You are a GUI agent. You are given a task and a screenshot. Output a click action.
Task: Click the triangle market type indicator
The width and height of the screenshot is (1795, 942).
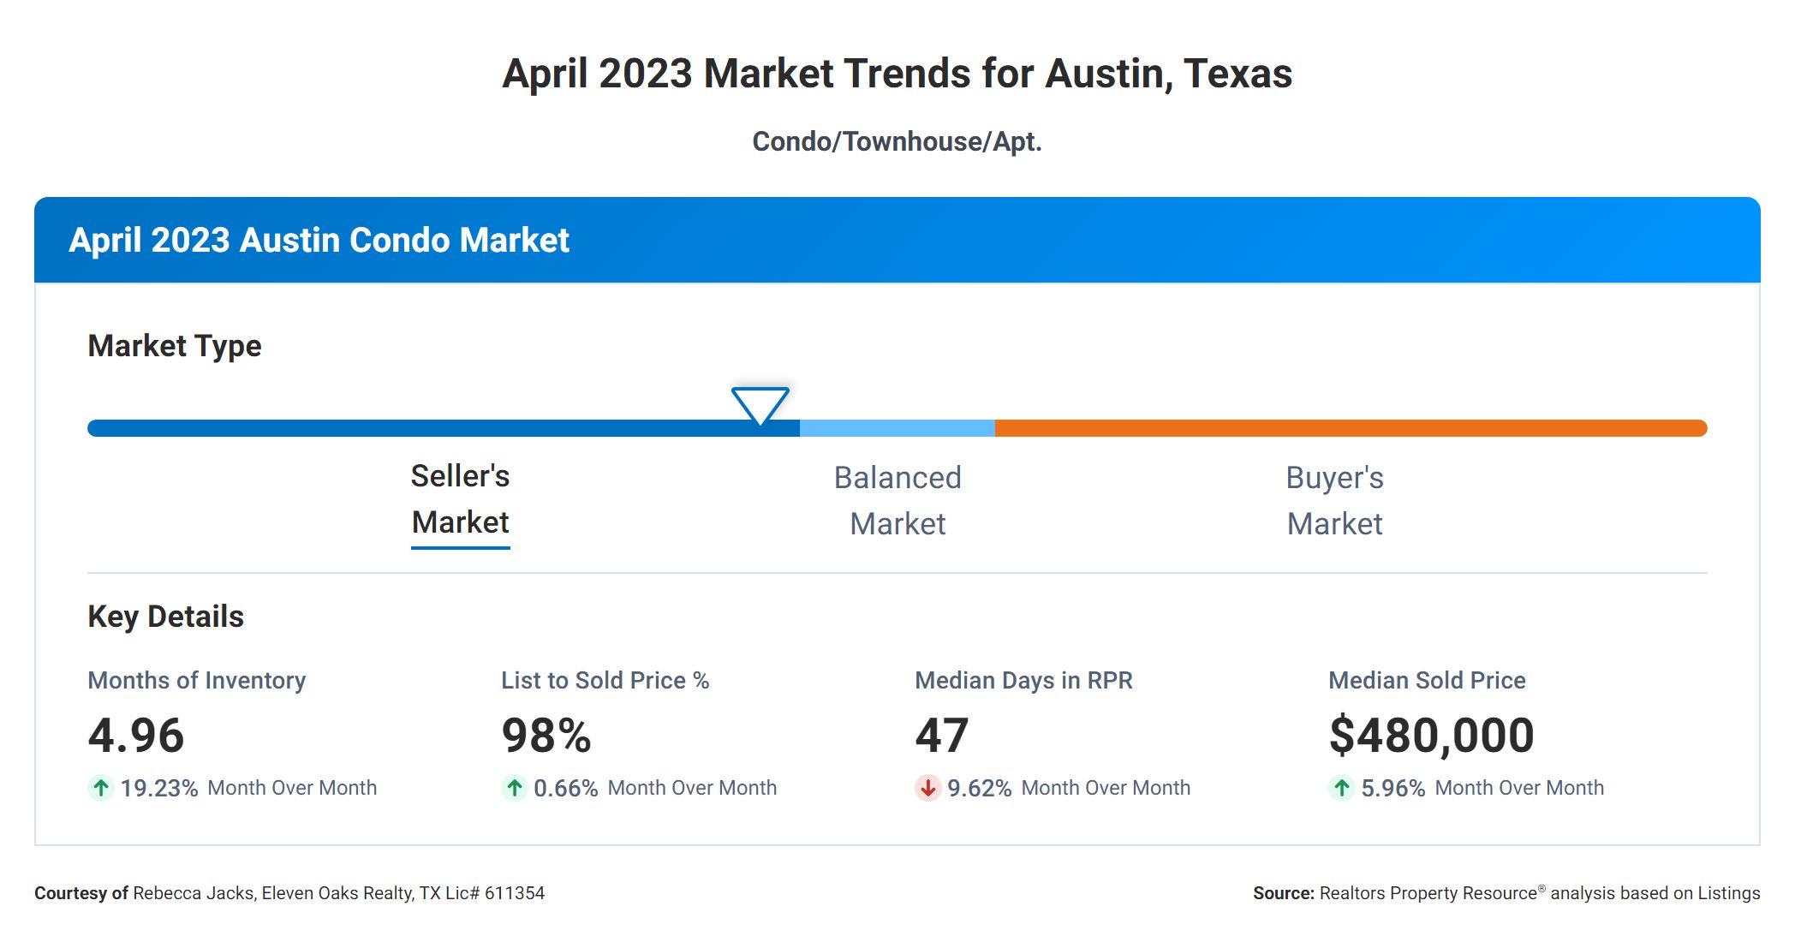[x=760, y=403]
